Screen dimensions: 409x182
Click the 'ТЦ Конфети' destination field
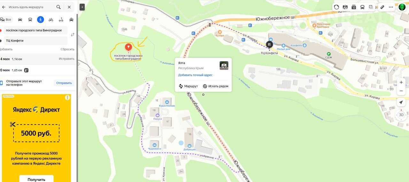[34, 40]
